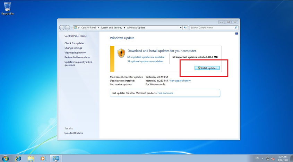
Task: Open the Windows Start menu
Action: 6,158
